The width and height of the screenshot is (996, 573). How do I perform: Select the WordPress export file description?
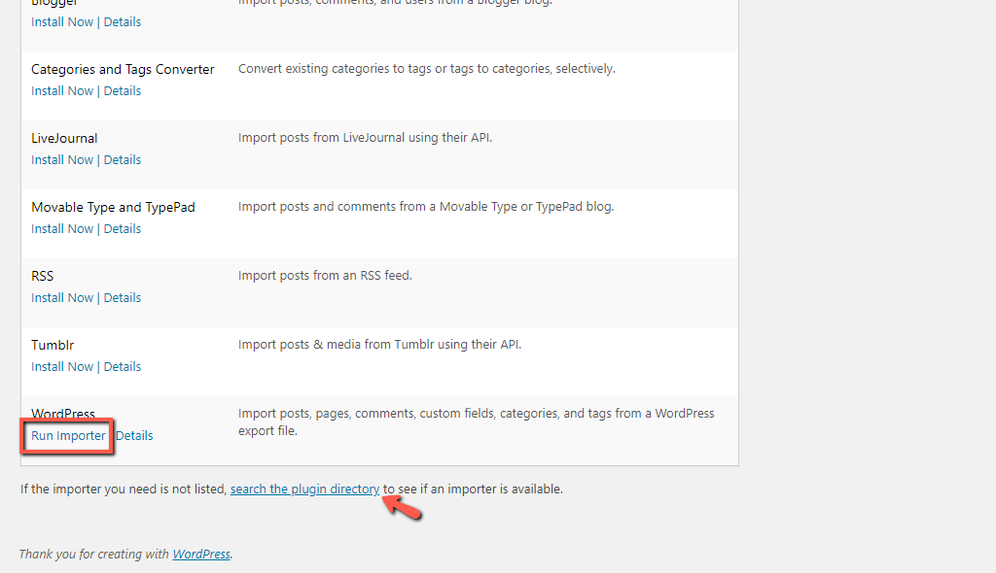477,421
